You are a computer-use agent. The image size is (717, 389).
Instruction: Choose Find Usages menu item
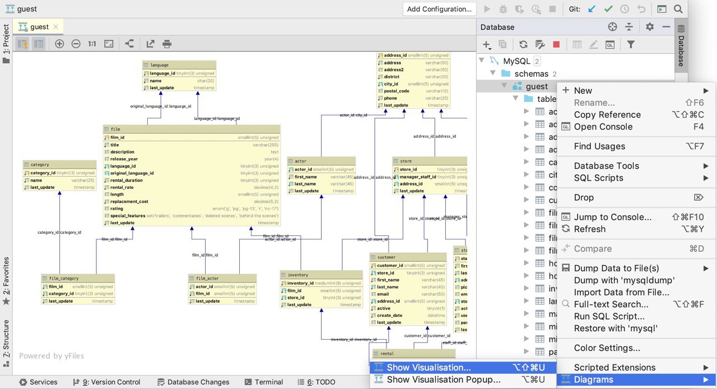coord(636,146)
